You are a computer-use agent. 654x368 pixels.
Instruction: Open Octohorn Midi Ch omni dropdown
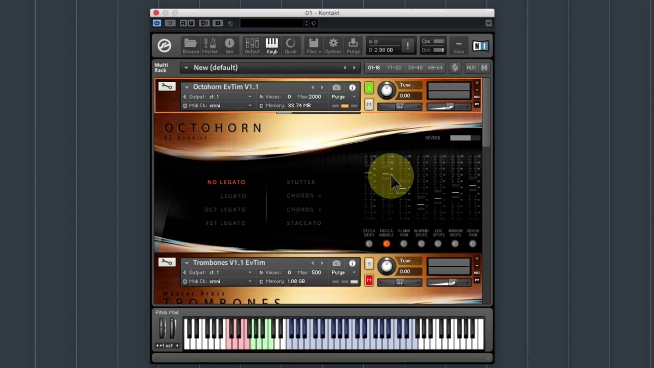pos(217,106)
